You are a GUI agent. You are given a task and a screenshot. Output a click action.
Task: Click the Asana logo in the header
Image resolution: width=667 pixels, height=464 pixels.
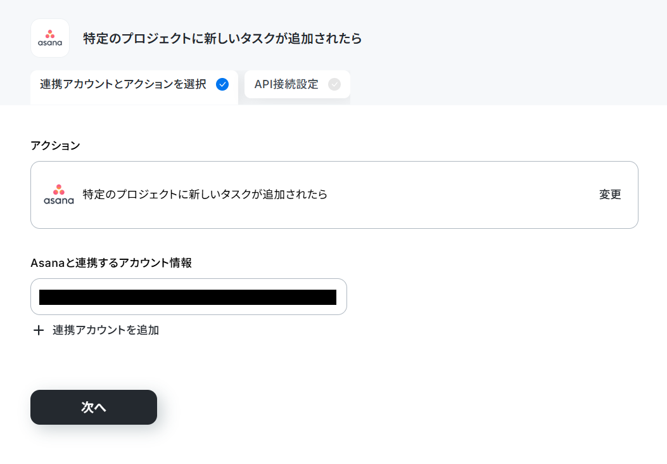[50, 38]
